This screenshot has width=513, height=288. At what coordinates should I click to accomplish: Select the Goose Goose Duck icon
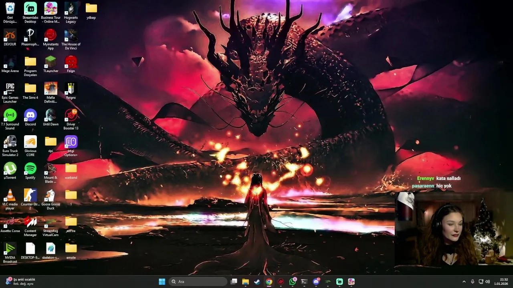pyautogui.click(x=50, y=200)
